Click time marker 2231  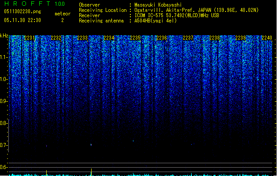pyautogui.click(x=30, y=38)
